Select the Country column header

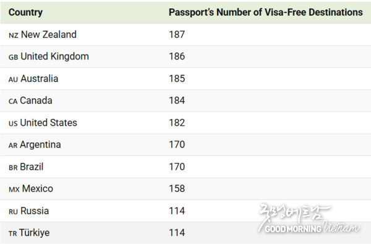click(x=25, y=12)
